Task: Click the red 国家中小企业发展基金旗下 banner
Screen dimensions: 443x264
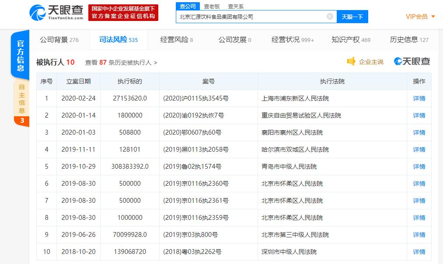Action: pos(123,13)
